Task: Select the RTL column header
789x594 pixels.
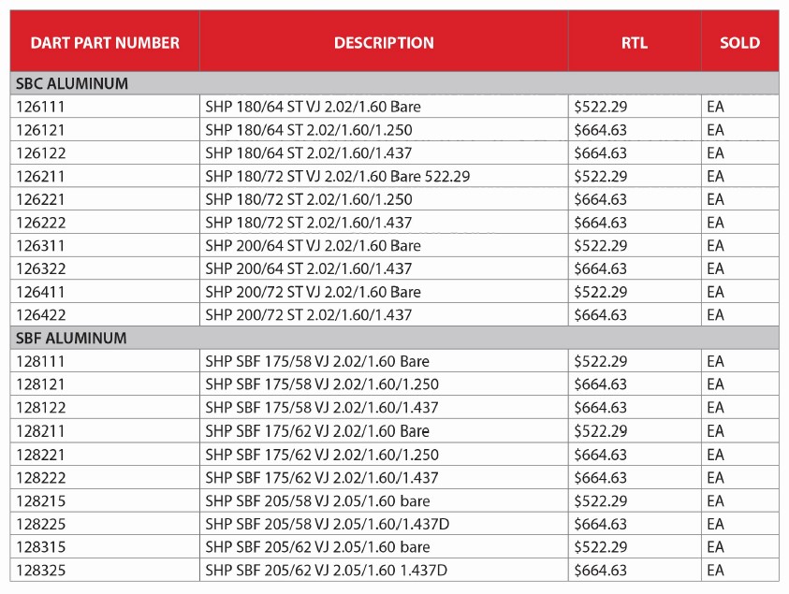Action: coord(634,42)
